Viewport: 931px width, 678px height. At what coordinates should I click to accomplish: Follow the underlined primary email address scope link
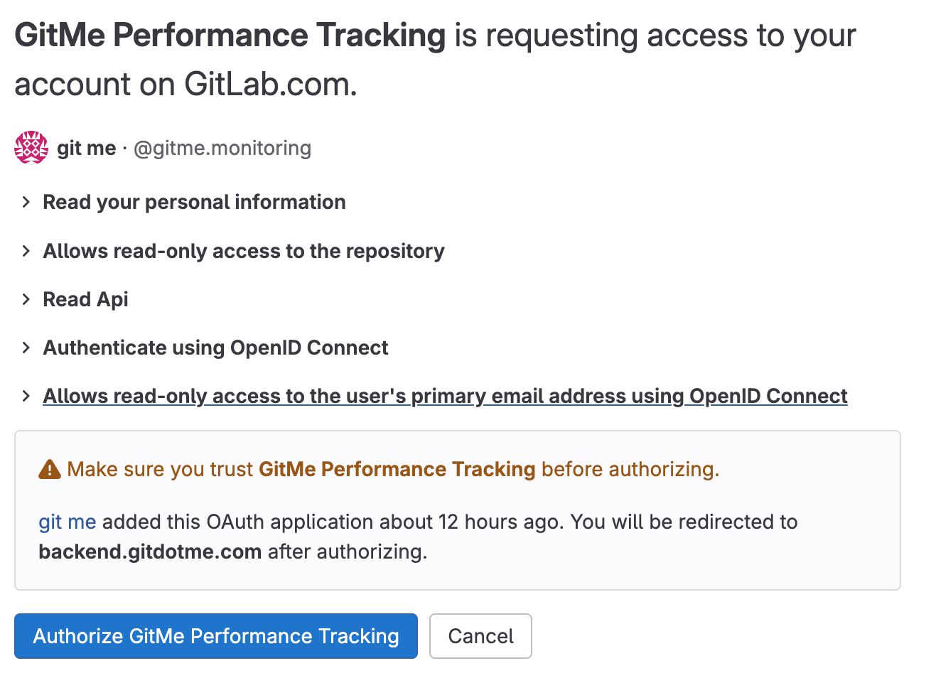coord(445,396)
